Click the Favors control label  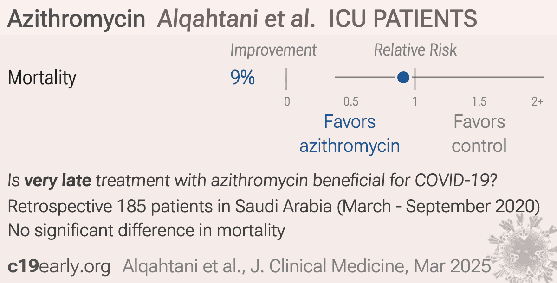click(x=479, y=134)
